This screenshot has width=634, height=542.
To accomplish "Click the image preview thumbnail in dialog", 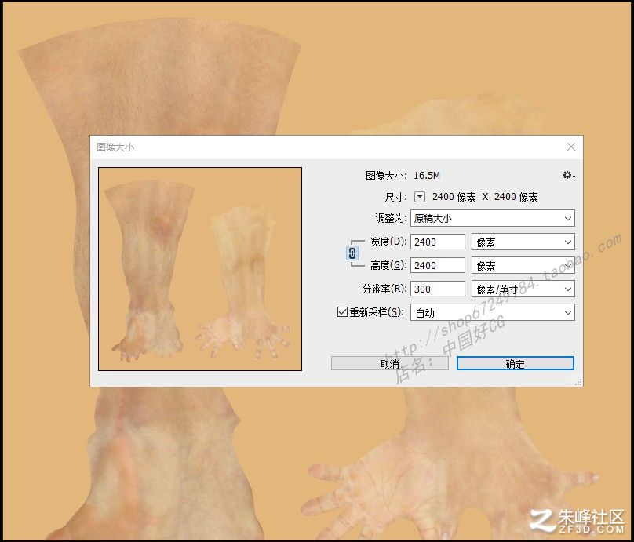I will tap(200, 269).
